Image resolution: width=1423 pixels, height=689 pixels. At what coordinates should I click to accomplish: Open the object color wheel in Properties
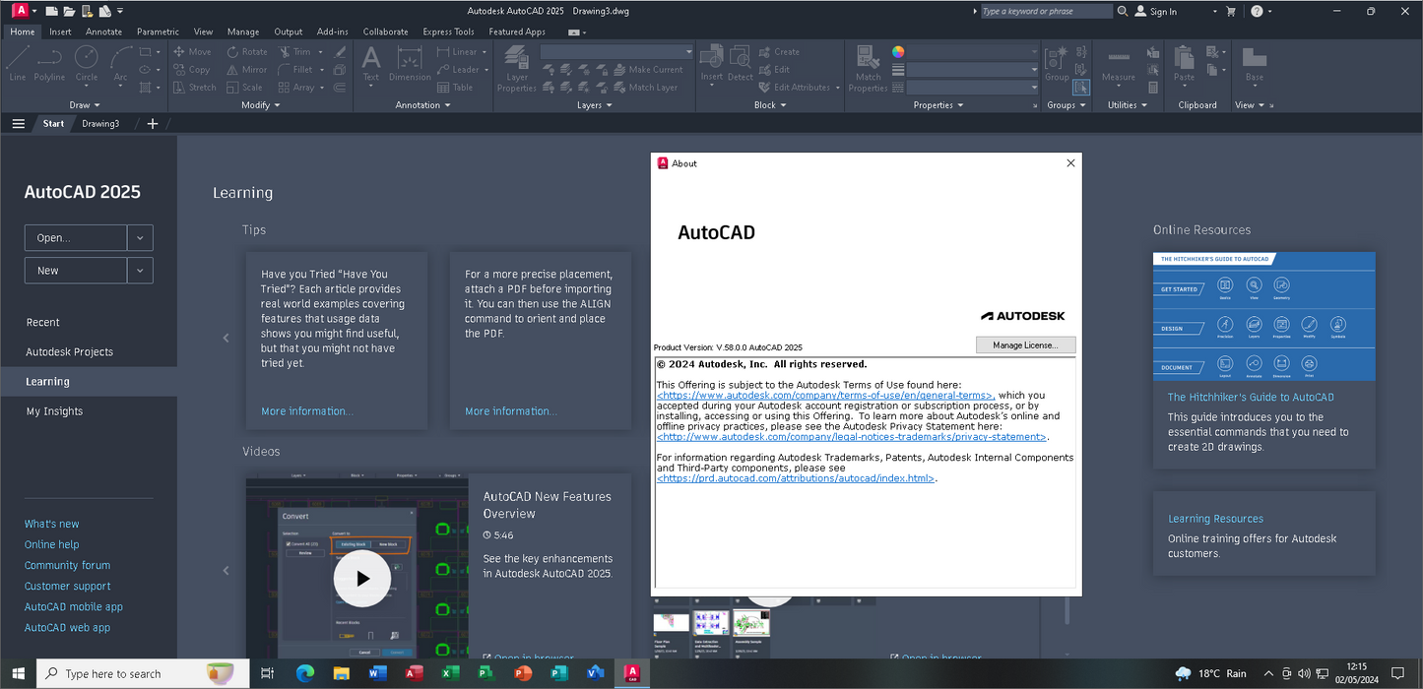click(898, 52)
